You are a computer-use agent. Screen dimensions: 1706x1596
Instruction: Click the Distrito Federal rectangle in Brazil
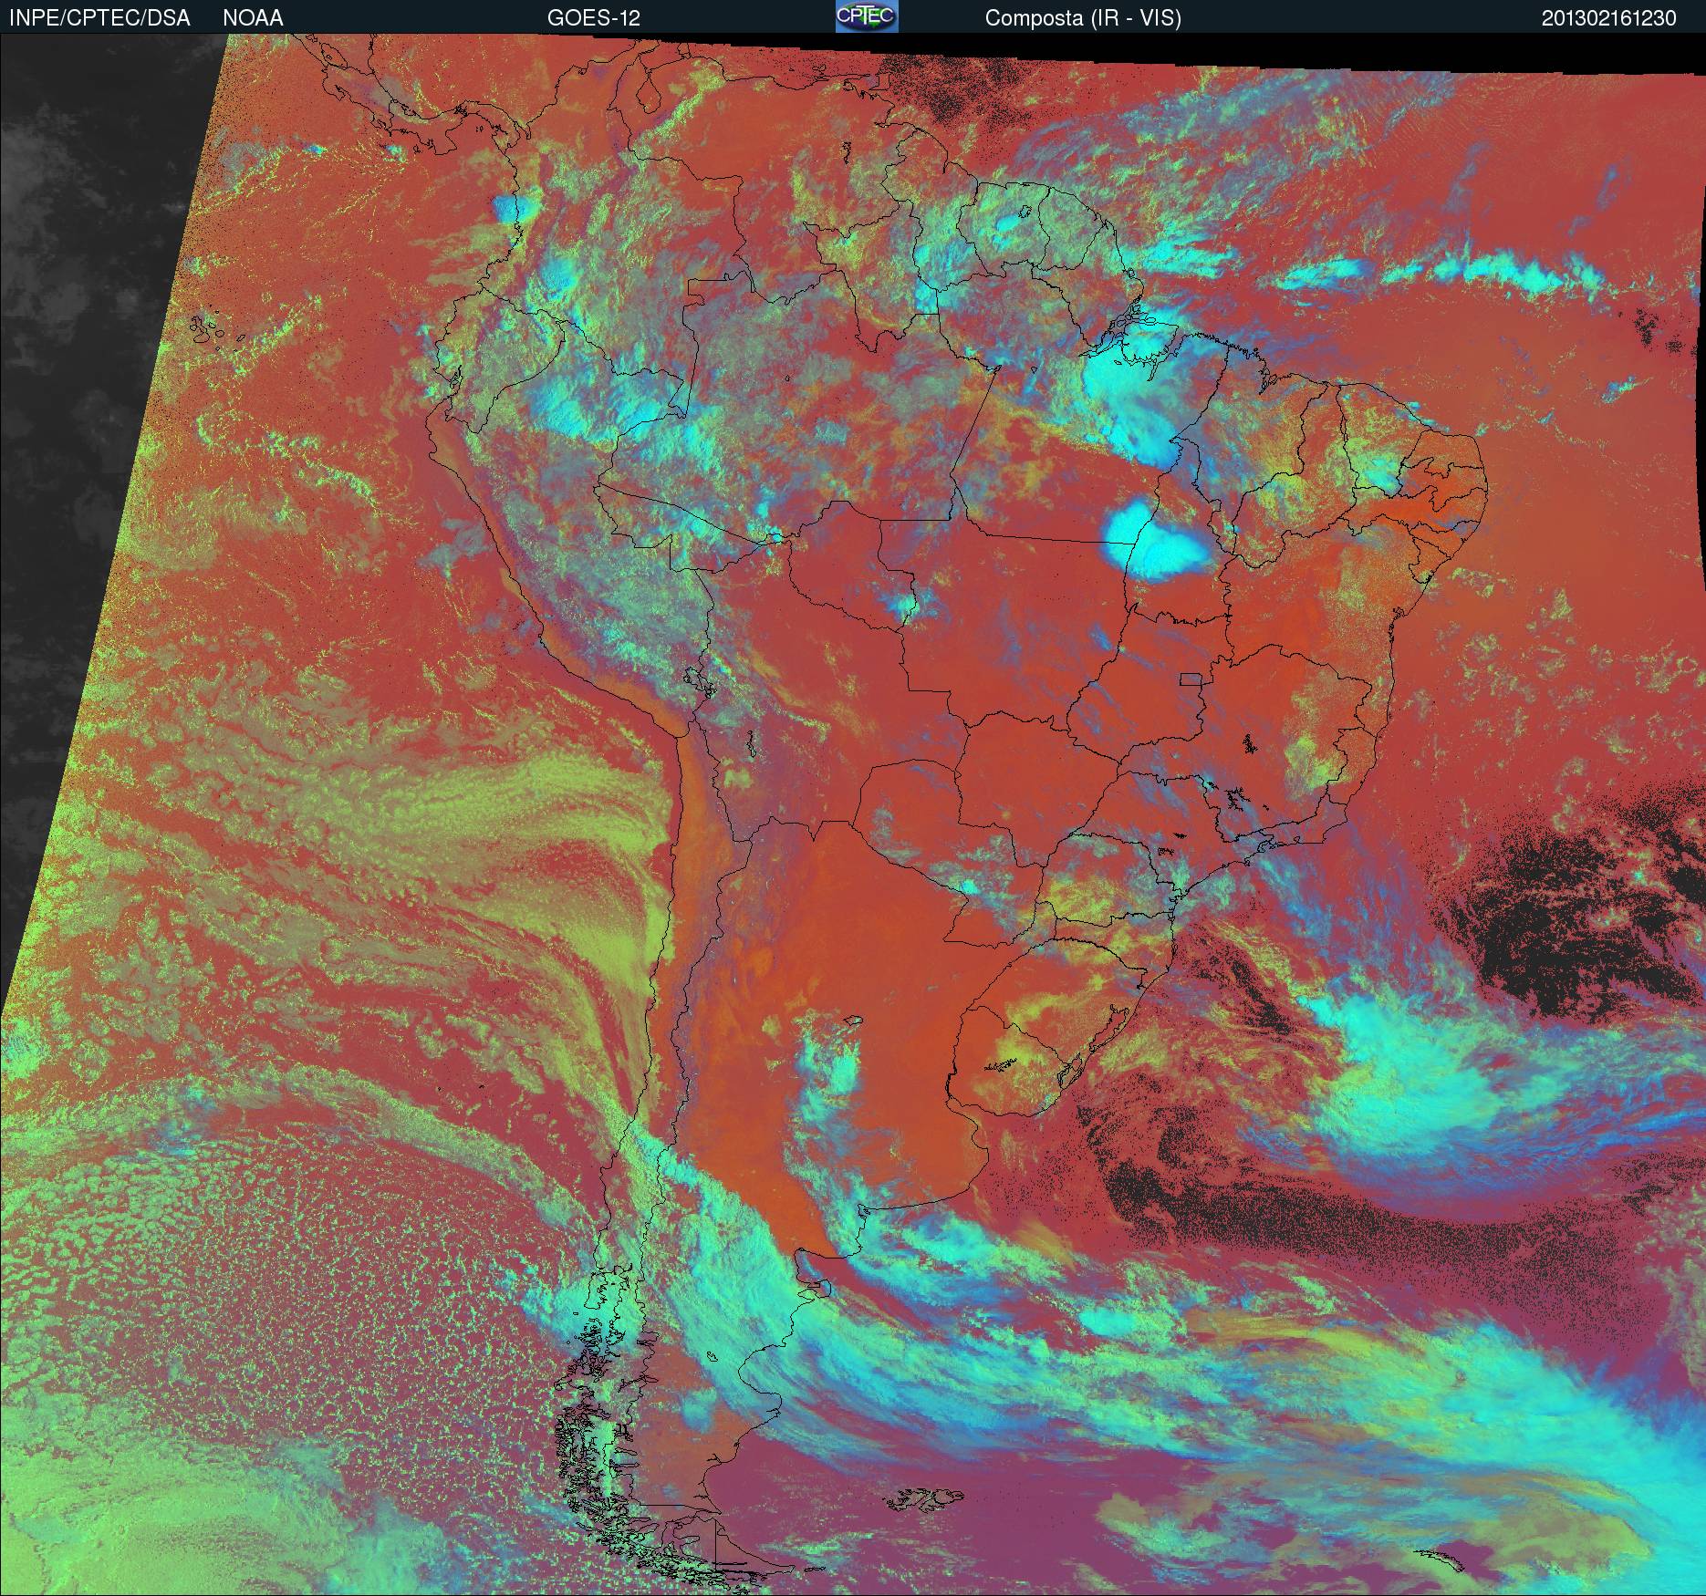(1191, 679)
